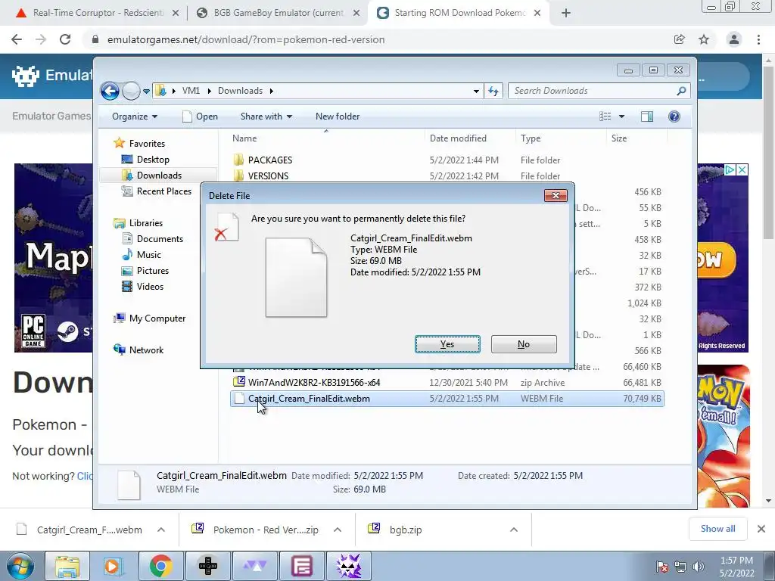Select Desktop under Favorites
This screenshot has width=775, height=581.
[x=153, y=160]
